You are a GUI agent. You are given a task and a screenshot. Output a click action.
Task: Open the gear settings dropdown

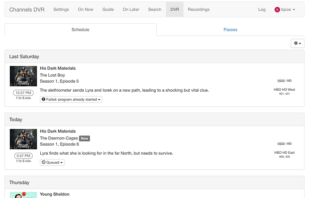pyautogui.click(x=297, y=43)
